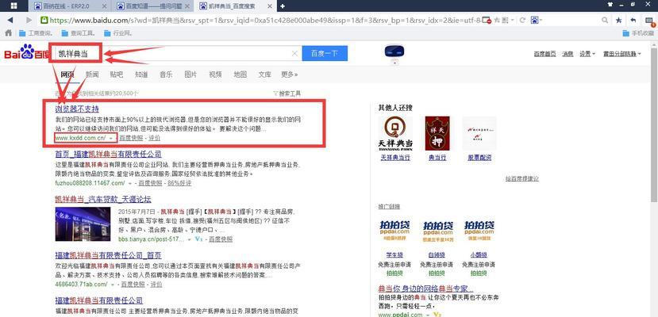
Task: Open 典当你 身边的网络典当专家 ad
Action: pos(426,289)
